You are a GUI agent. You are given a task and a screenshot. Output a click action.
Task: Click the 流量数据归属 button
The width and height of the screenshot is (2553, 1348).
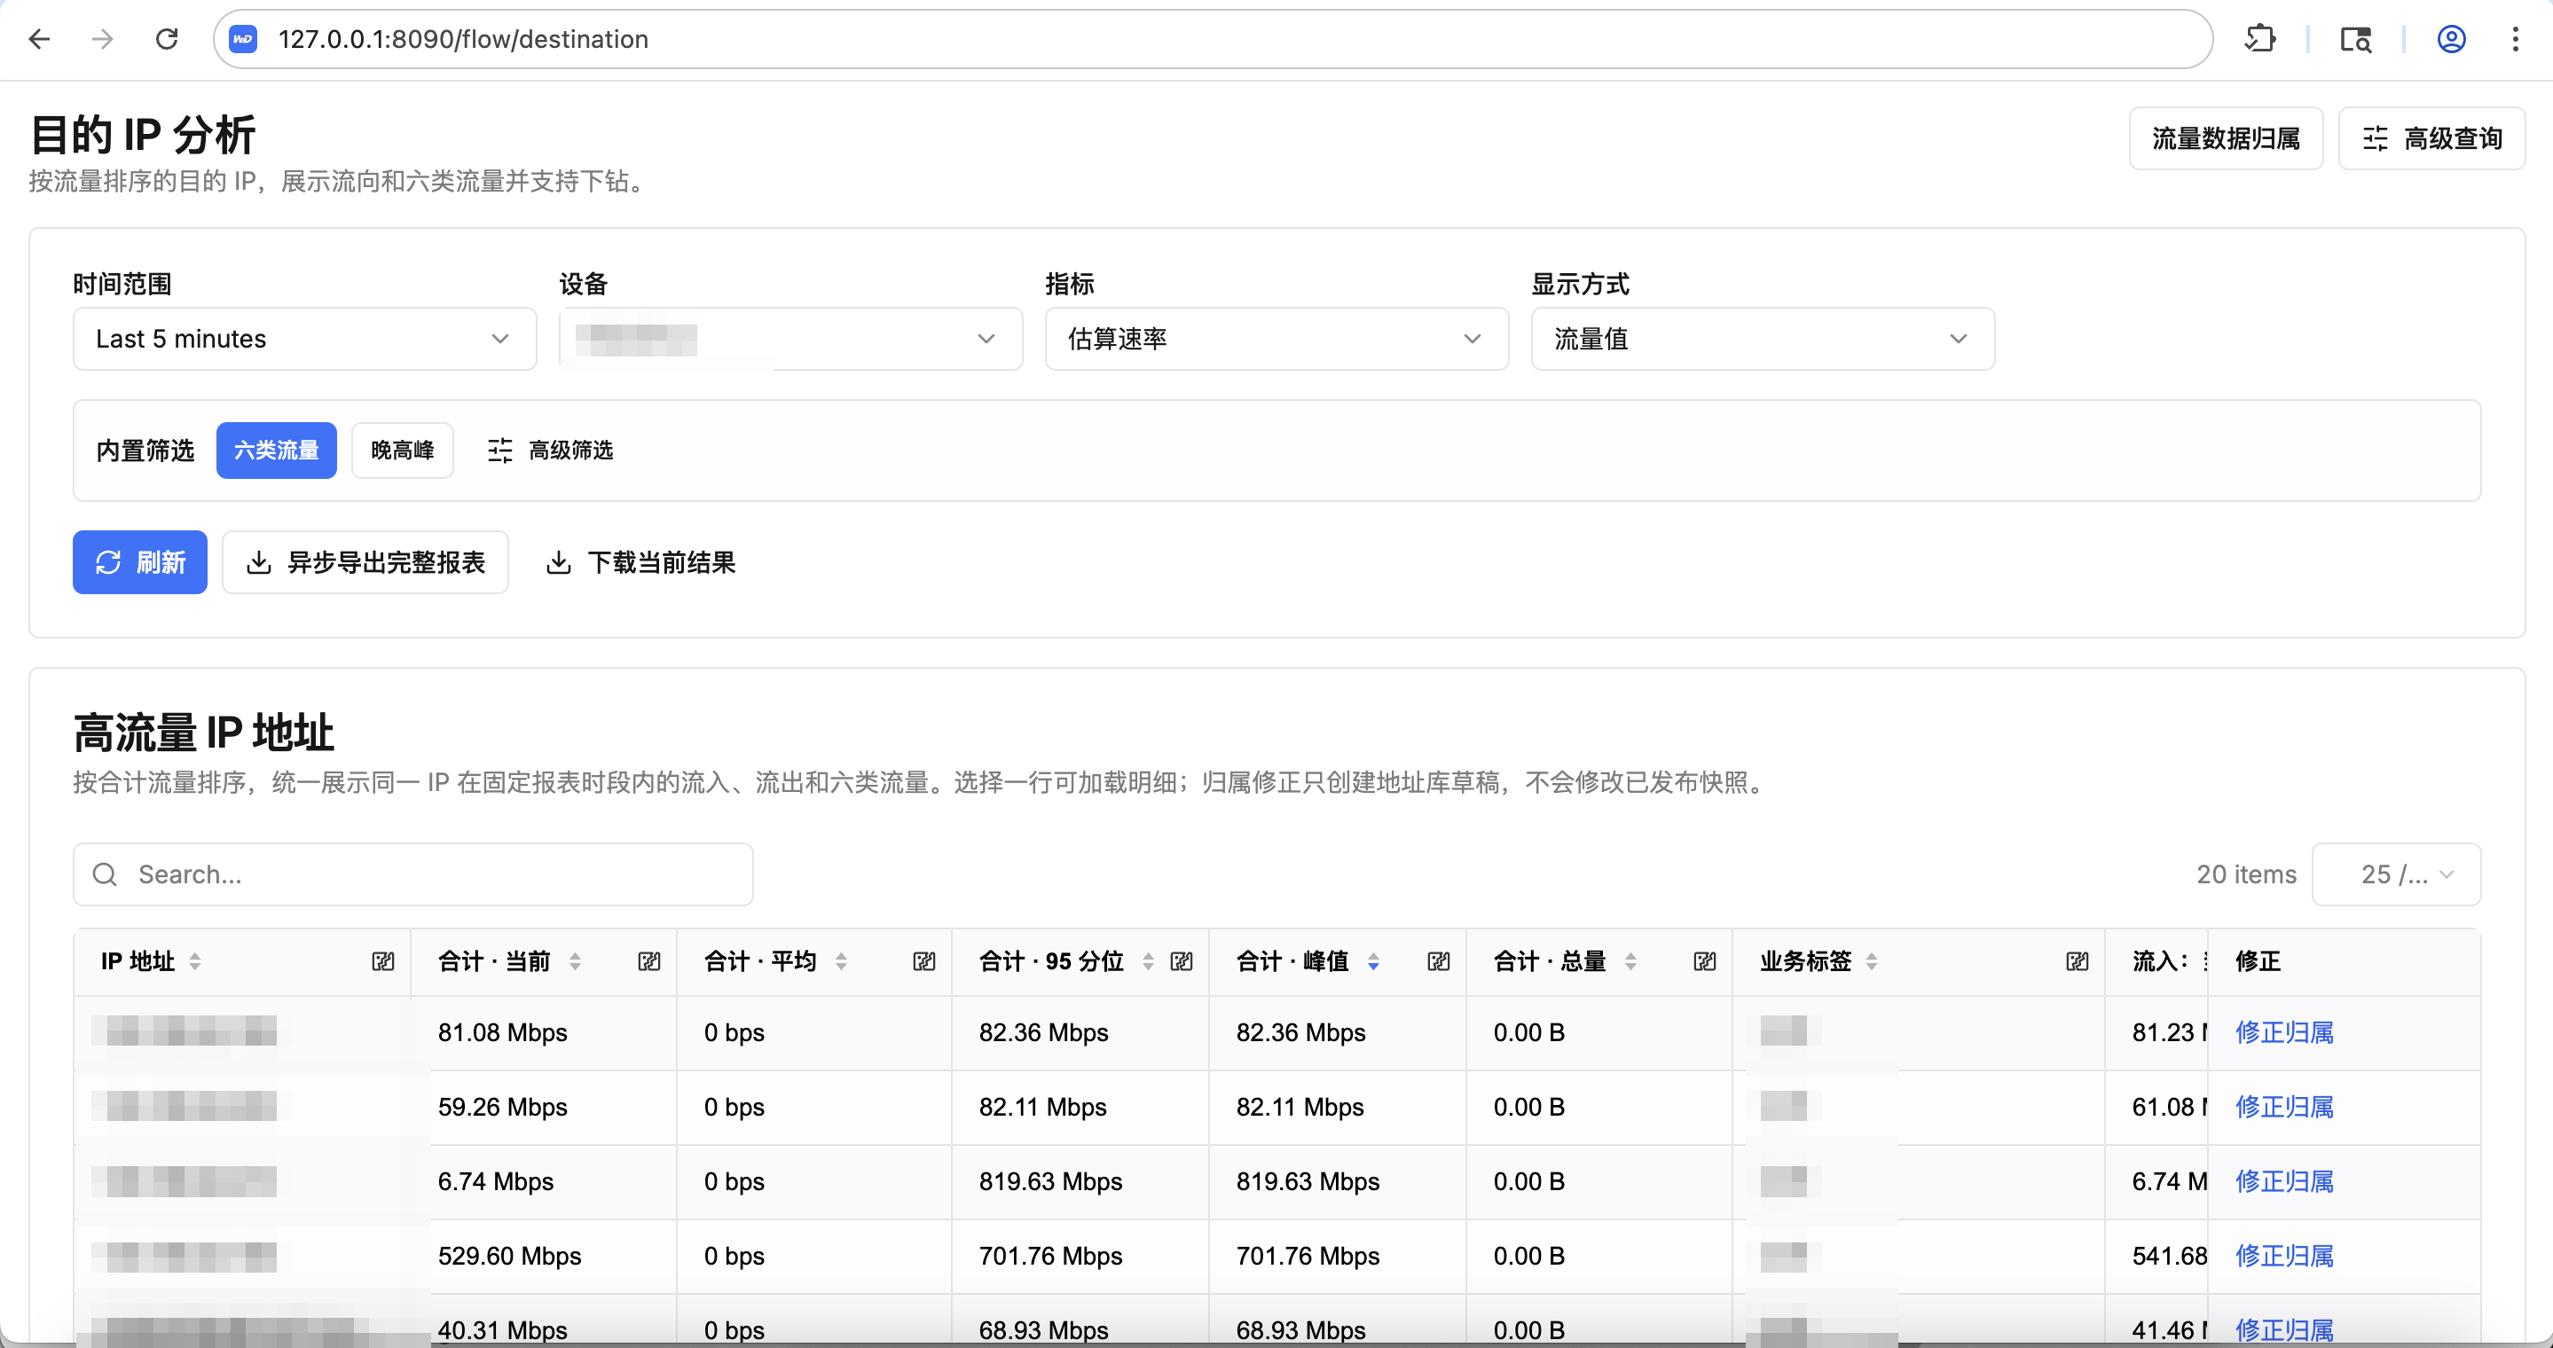point(2226,138)
